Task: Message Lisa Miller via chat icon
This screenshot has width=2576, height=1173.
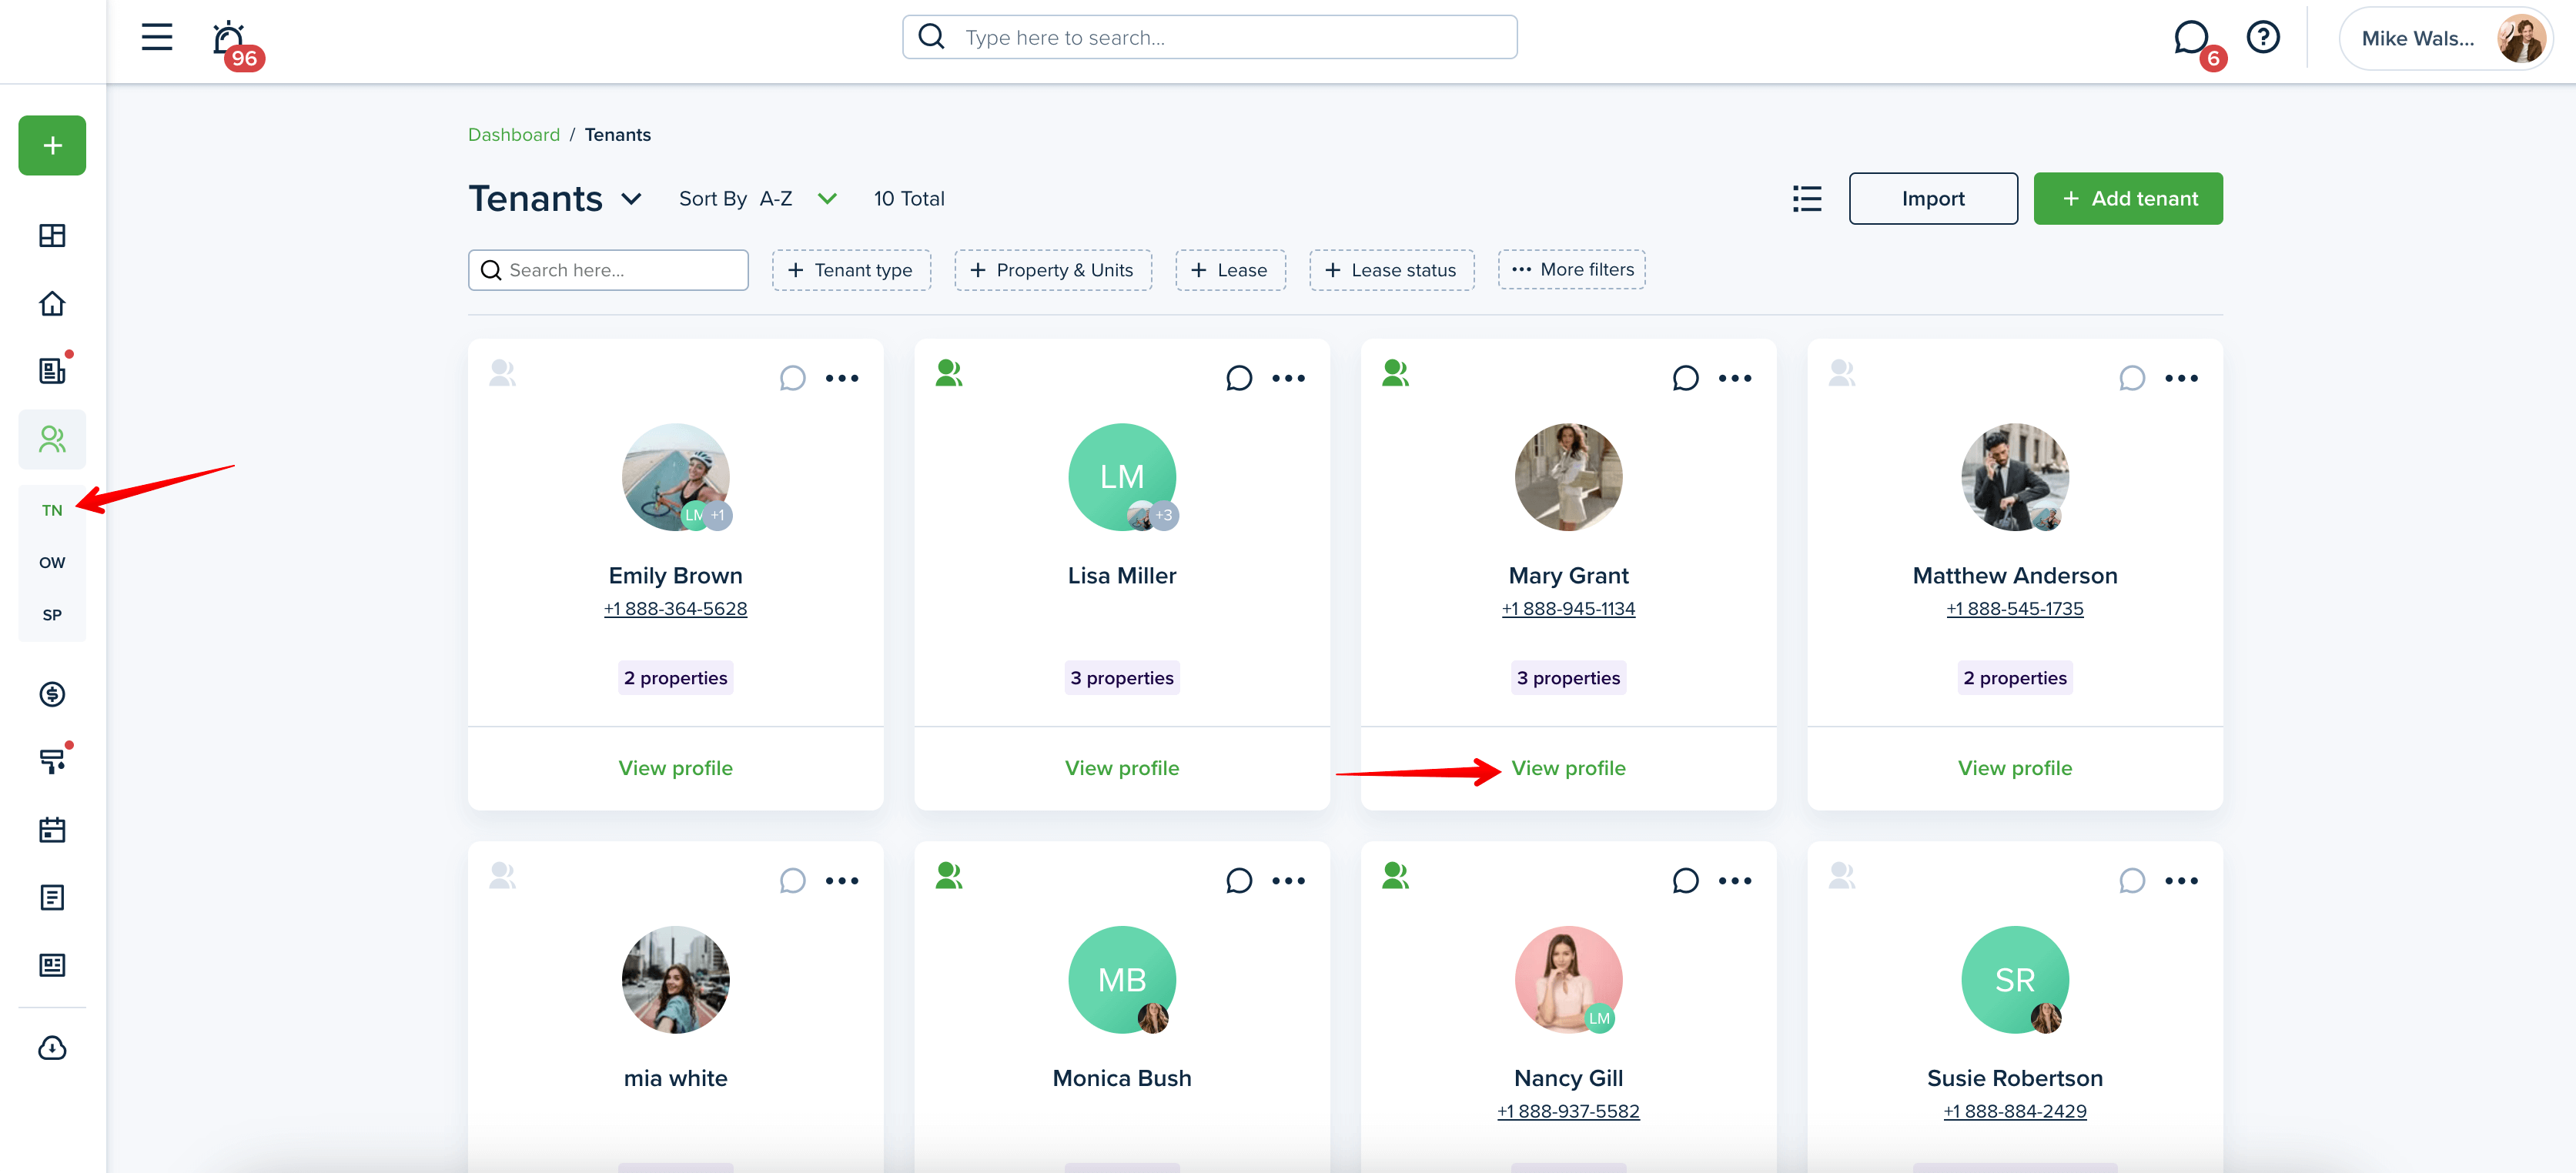Action: coord(1238,378)
